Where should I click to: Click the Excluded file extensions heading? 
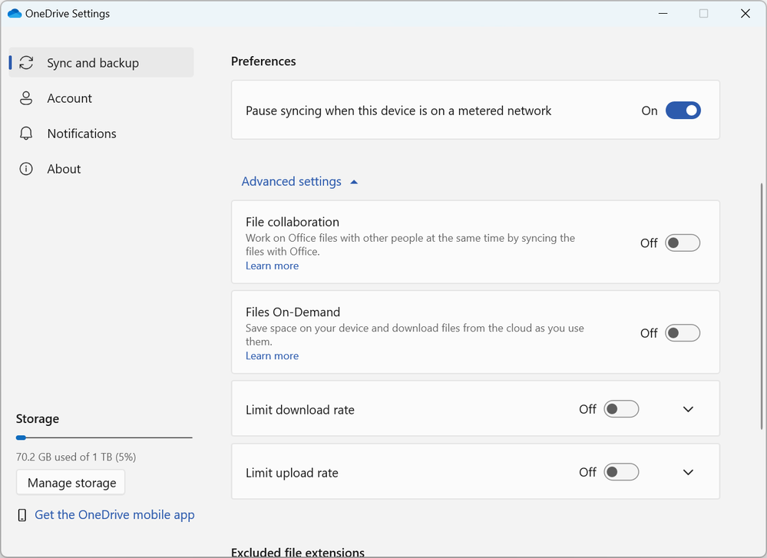297,552
